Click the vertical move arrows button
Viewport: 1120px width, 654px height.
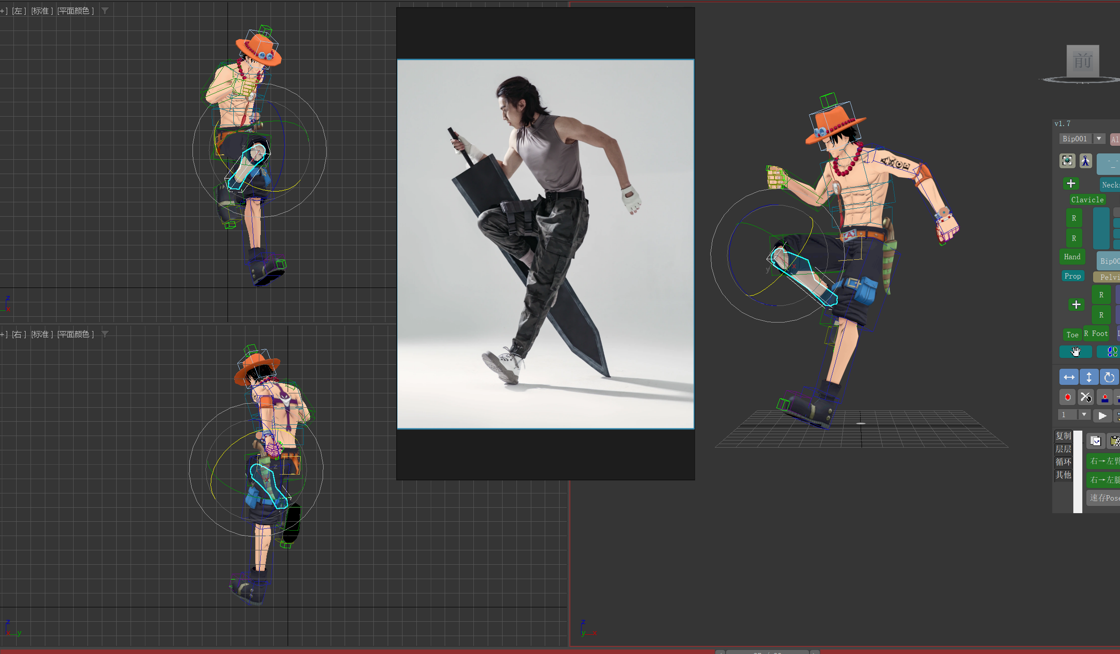[1089, 377]
